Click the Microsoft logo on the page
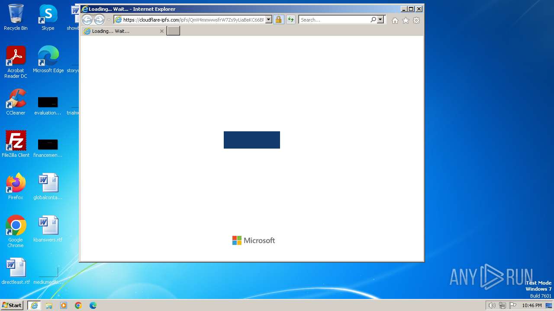Image resolution: width=554 pixels, height=311 pixels. click(x=254, y=241)
